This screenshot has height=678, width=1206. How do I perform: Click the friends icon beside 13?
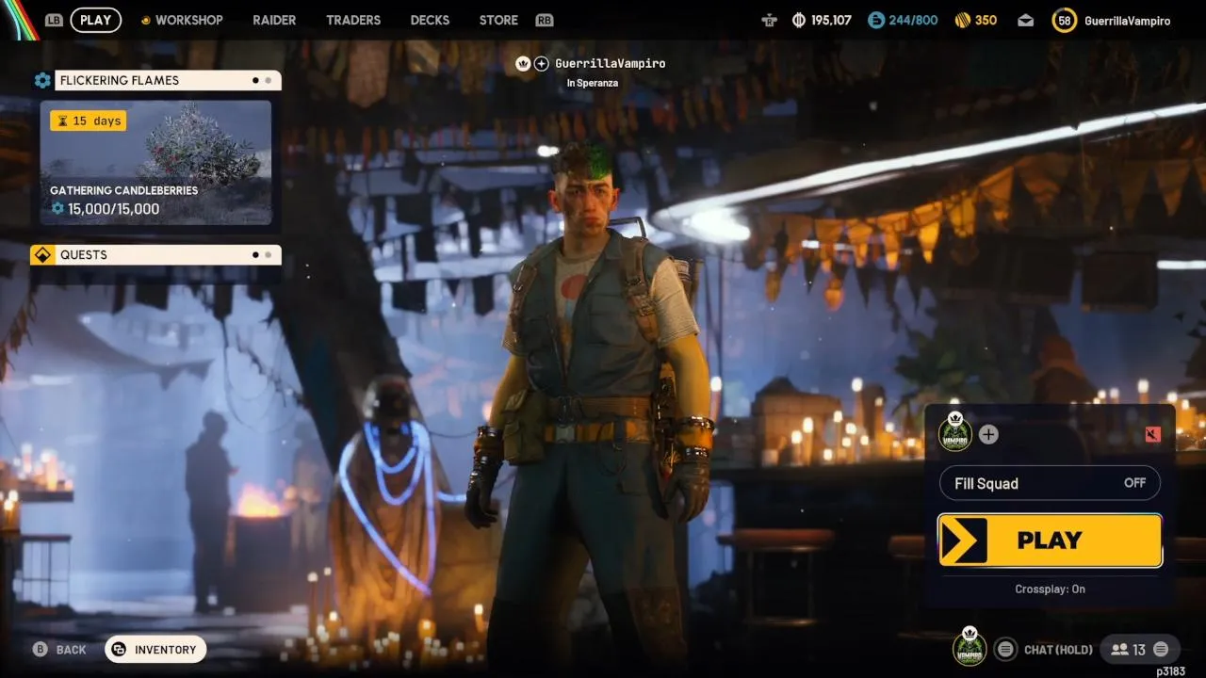[1119, 649]
